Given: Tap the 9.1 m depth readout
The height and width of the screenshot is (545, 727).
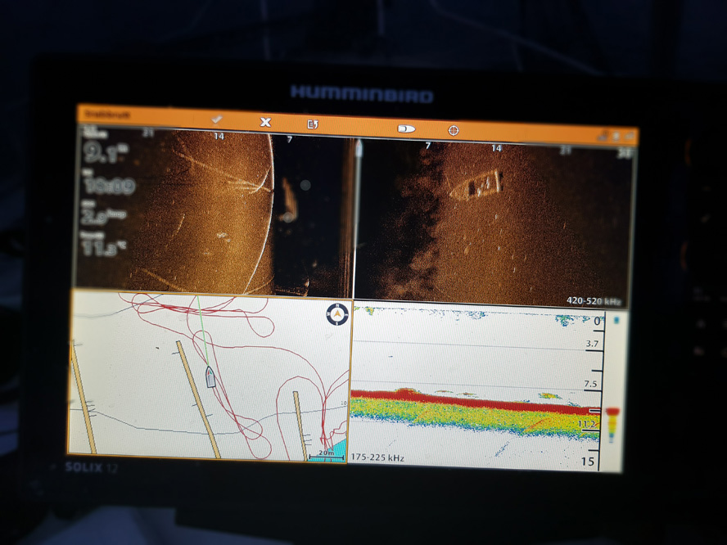Looking at the screenshot, I should (106, 152).
